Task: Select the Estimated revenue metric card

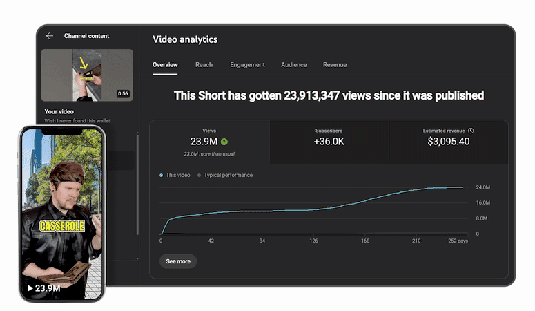Action: coord(448,142)
